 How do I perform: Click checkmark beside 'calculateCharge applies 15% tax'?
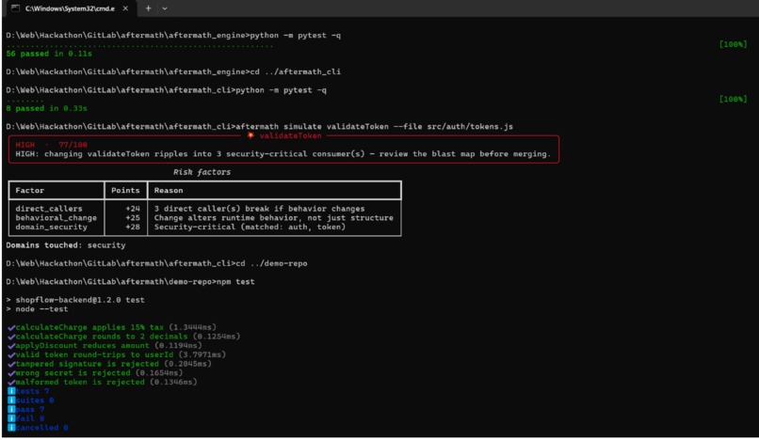point(11,328)
